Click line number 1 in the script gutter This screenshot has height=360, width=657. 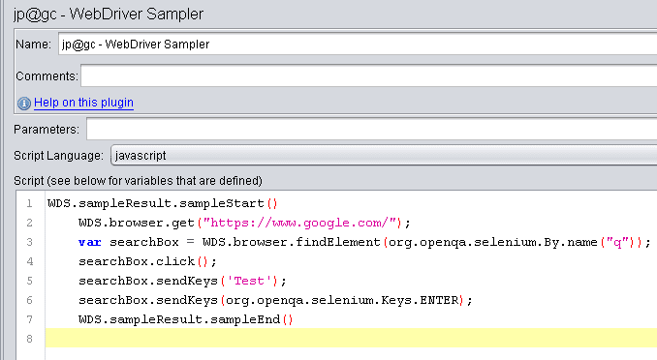tap(29, 203)
